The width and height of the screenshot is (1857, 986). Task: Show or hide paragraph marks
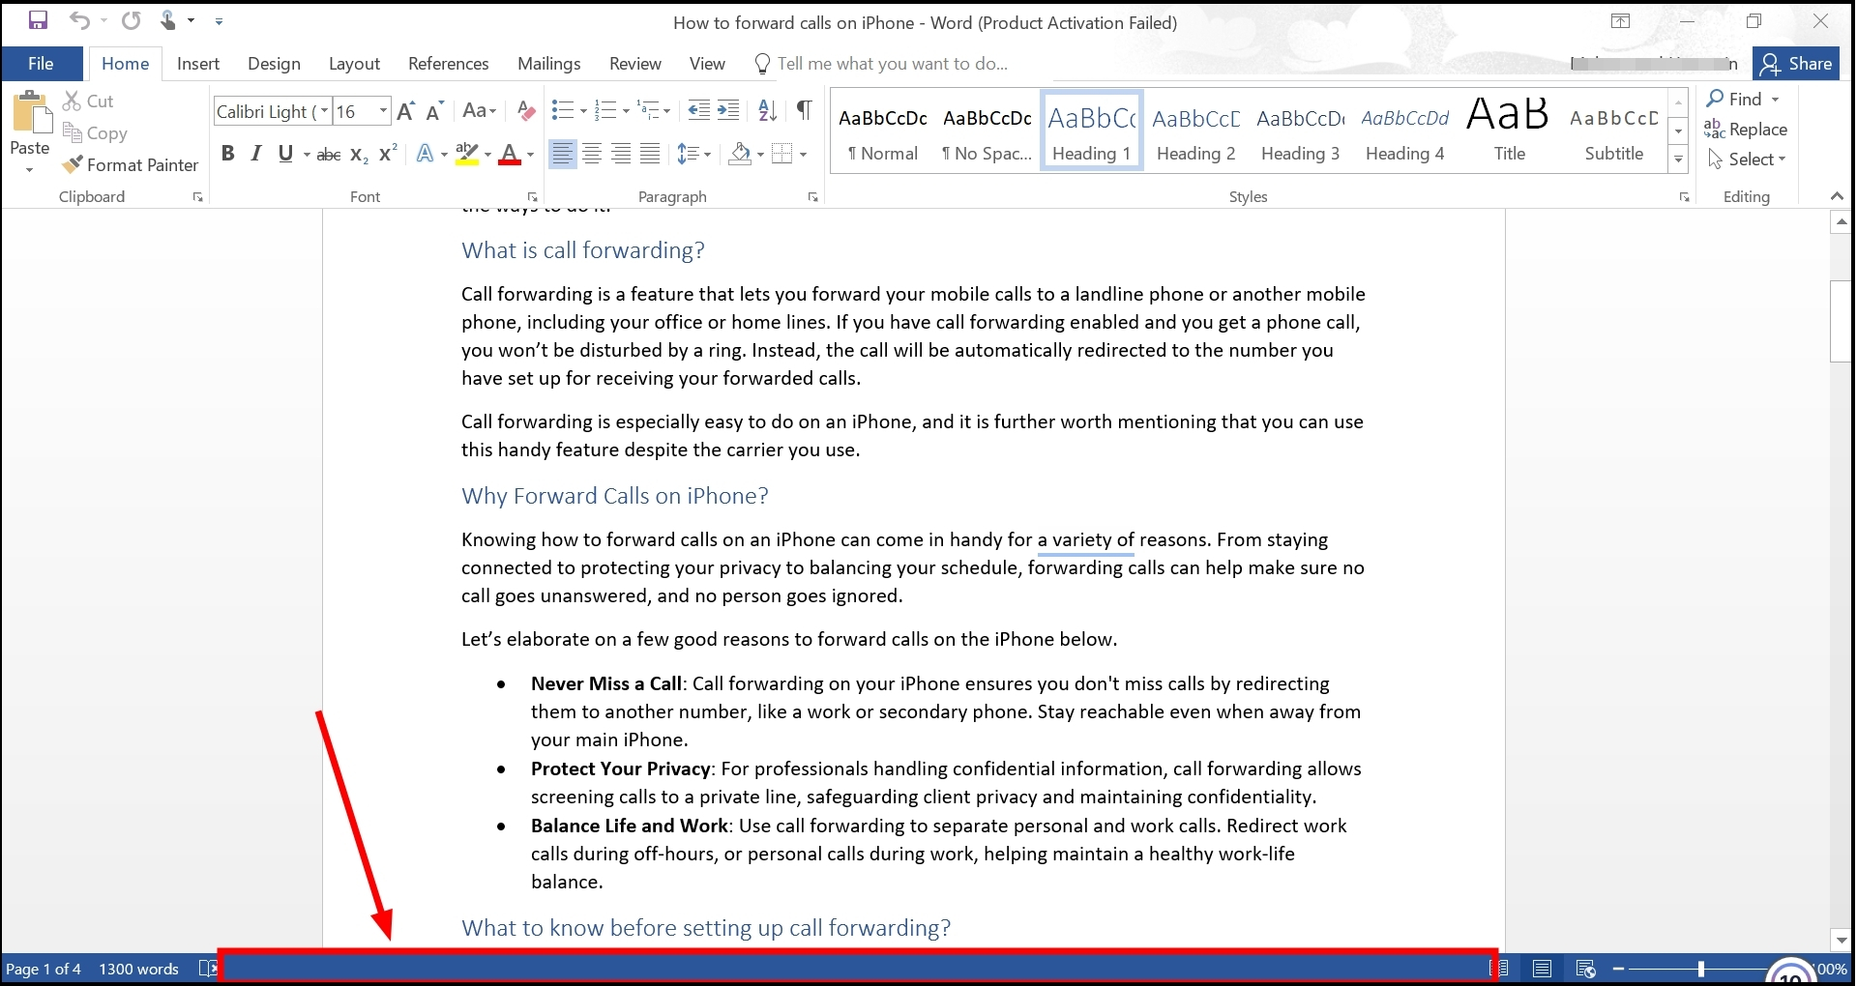(804, 111)
